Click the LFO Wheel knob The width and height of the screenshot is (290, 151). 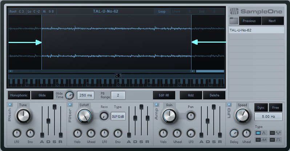click(x=246, y=133)
